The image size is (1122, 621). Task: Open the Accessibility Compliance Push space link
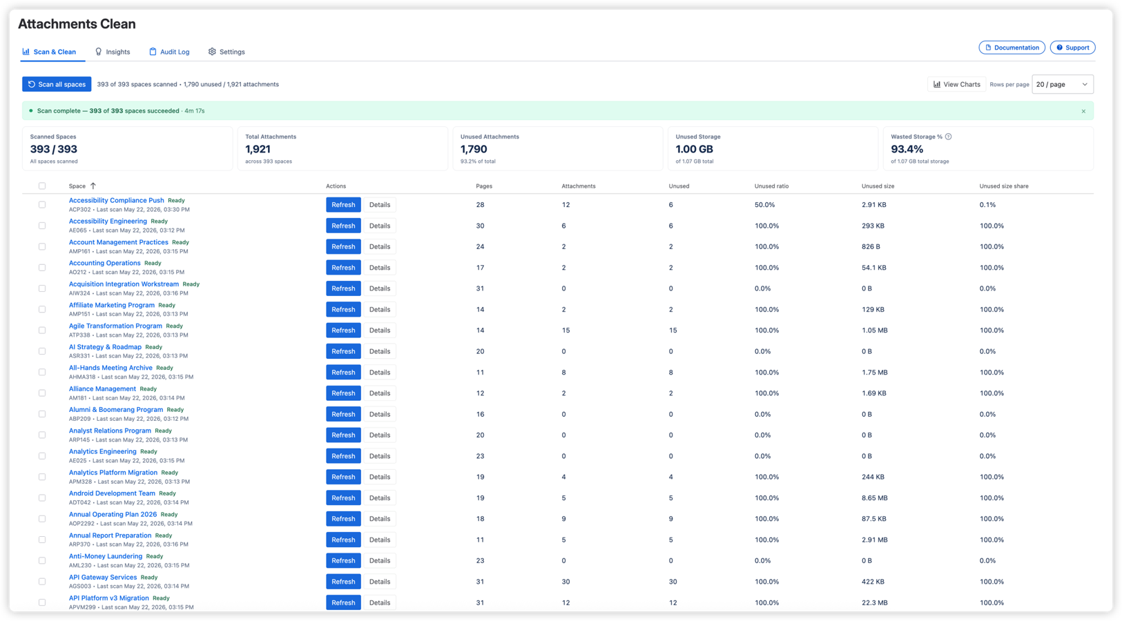(x=116, y=200)
